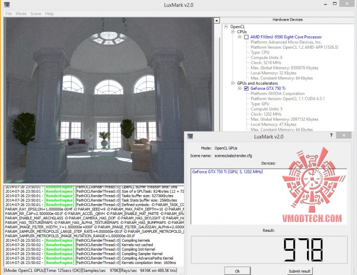Click the 'Clock: 1202 MHz' row
Image resolution: width=357 pixels, height=275 pixels.
(x=266, y=114)
